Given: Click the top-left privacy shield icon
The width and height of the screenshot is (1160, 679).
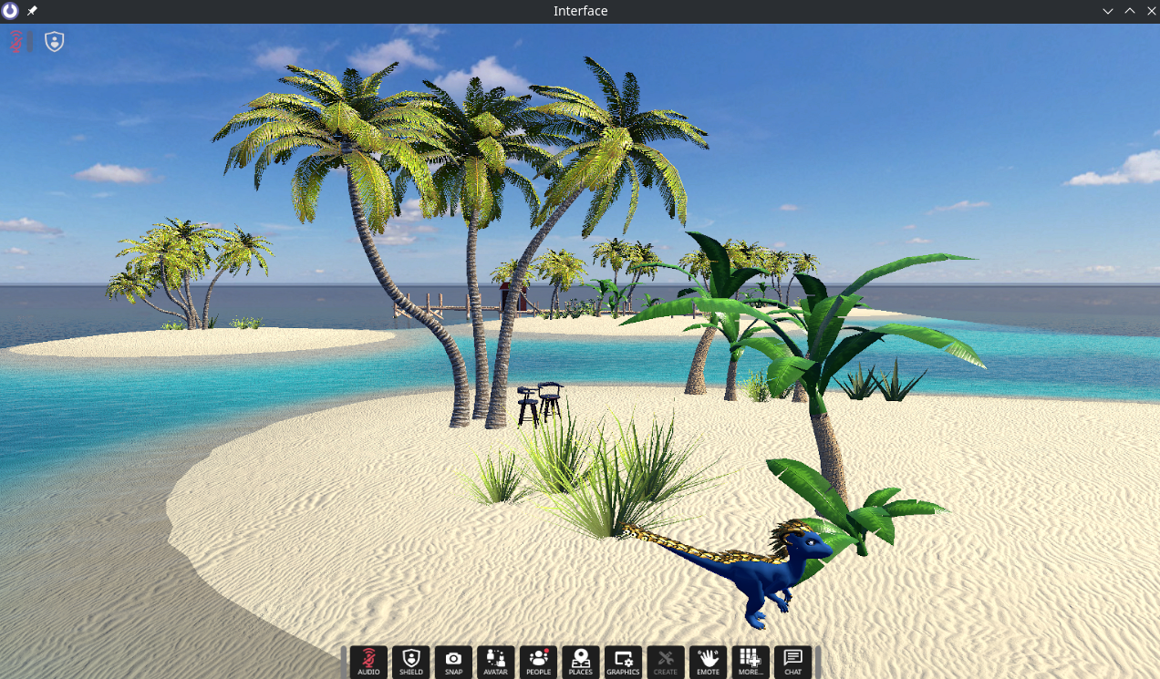Looking at the screenshot, I should (55, 41).
